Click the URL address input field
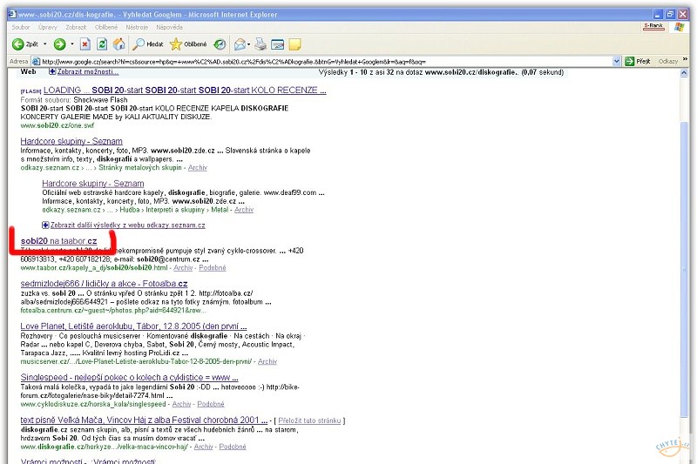This screenshot has height=464, width=697. click(x=327, y=61)
